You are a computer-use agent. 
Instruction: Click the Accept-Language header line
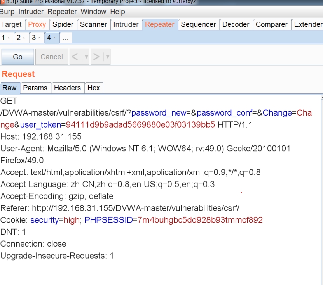pos(108,184)
